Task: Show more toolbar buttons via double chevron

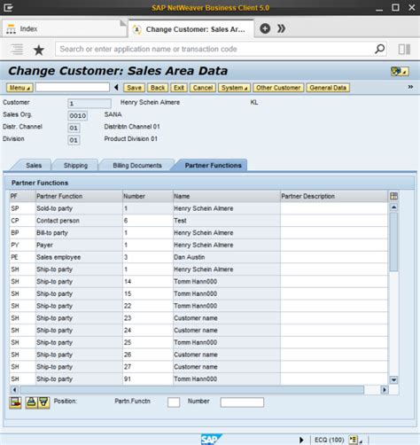Action: (410, 87)
